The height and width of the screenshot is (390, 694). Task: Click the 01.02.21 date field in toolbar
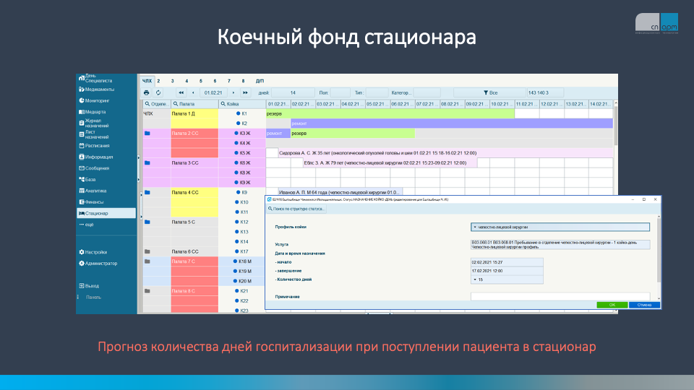(x=213, y=93)
